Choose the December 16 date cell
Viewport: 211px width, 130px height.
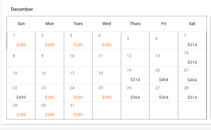(x=50, y=75)
